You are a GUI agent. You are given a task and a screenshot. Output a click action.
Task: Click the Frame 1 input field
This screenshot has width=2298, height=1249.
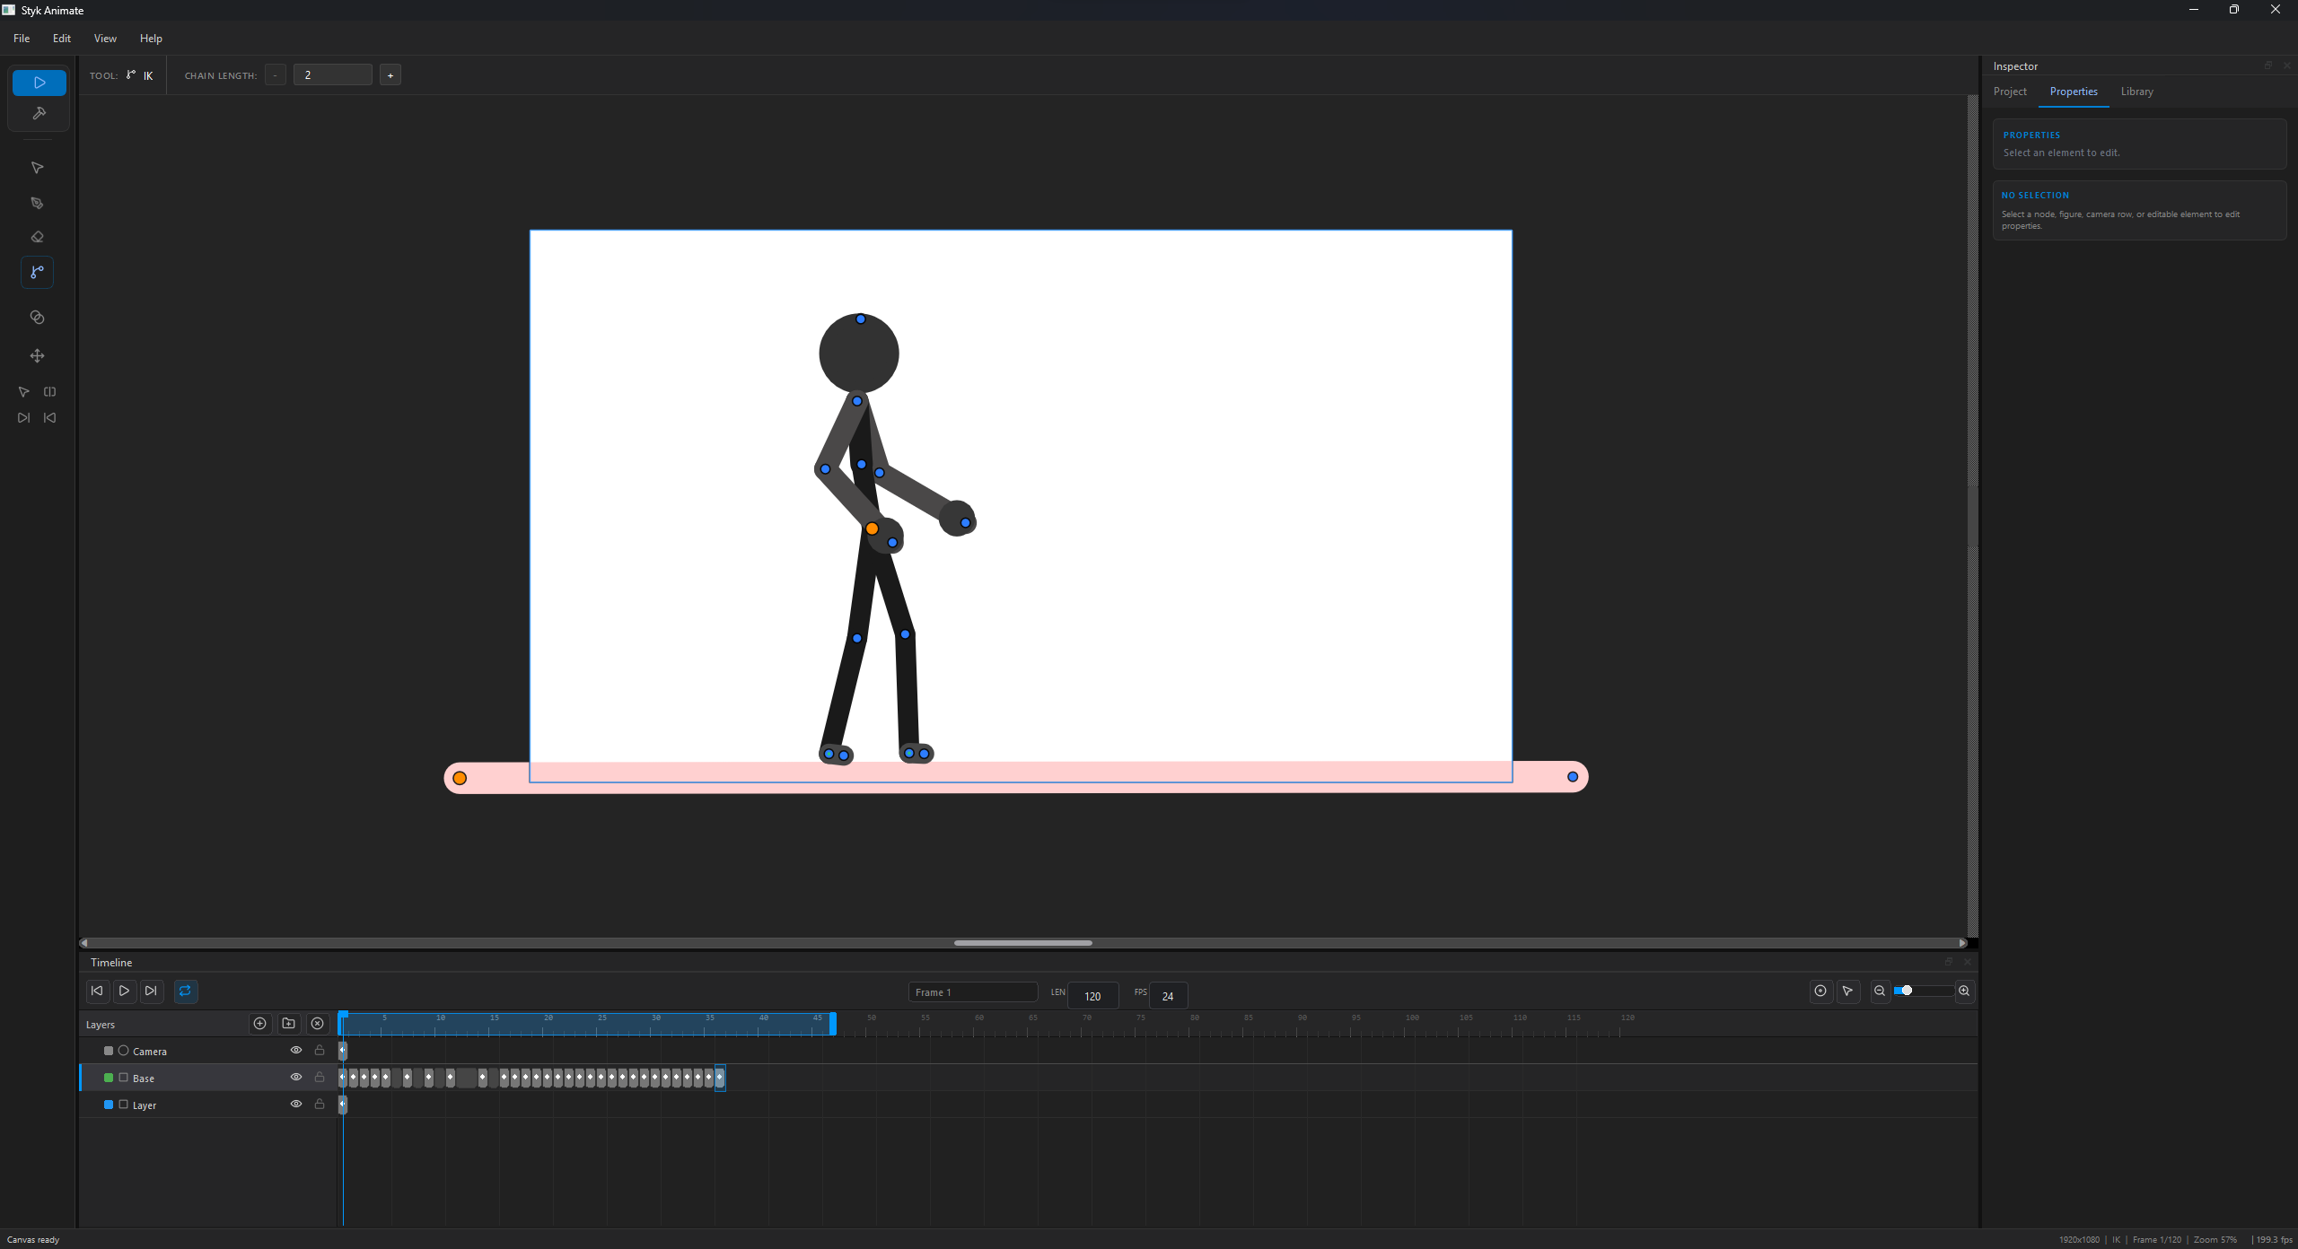pos(971,991)
